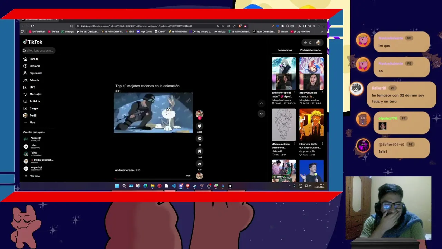Open Brave shields icon in address bar

coord(240,26)
